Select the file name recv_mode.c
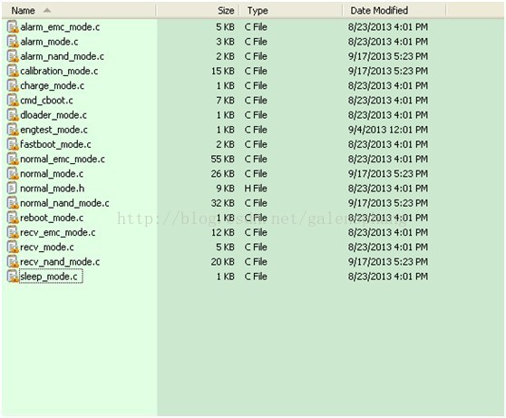This screenshot has height=418, width=506. 47,248
